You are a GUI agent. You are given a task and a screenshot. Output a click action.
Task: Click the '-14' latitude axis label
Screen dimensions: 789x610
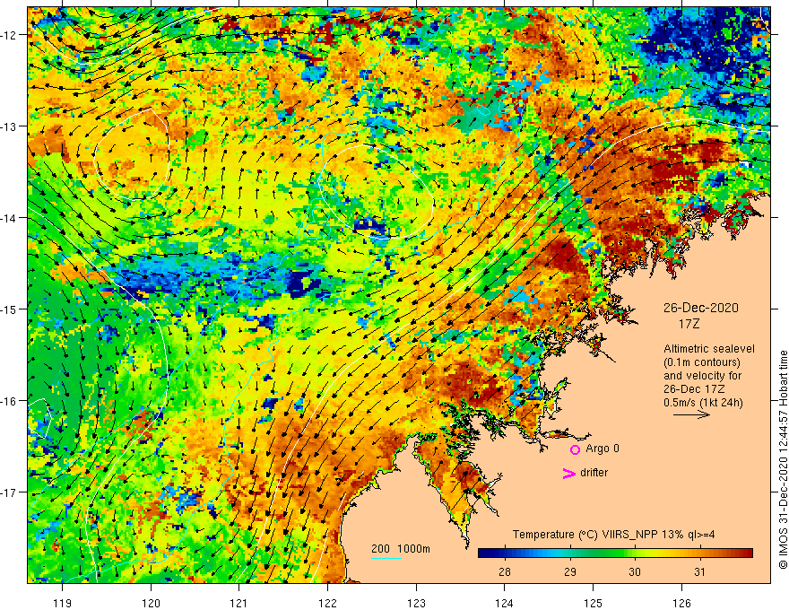click(x=10, y=218)
